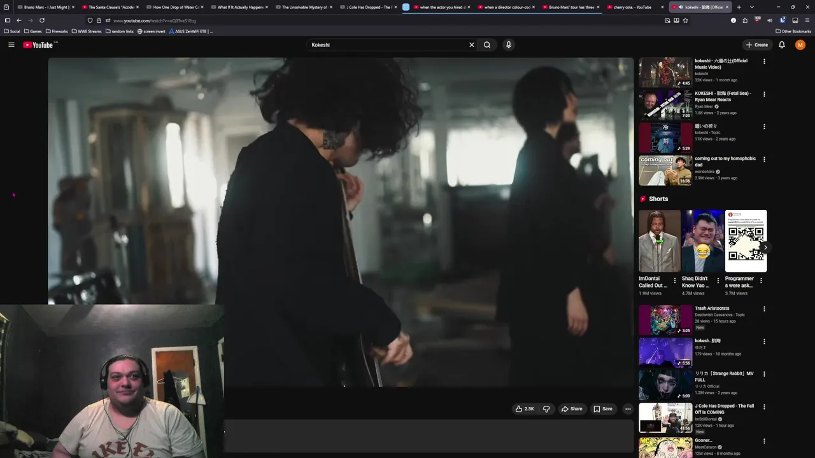Open options for Trash Aristocrats video
This screenshot has width=815, height=458.
pos(764,309)
